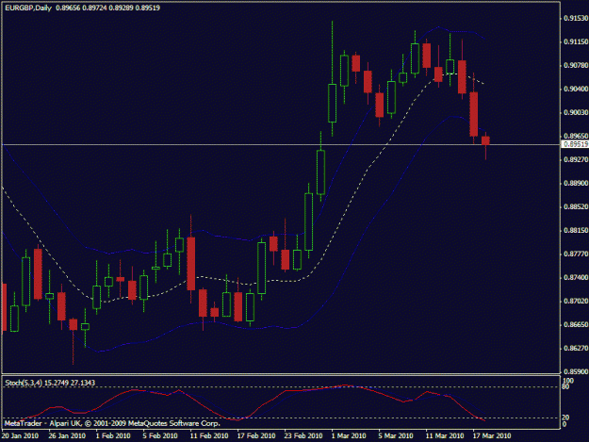Click the 0.88520 price axis label

(576, 207)
